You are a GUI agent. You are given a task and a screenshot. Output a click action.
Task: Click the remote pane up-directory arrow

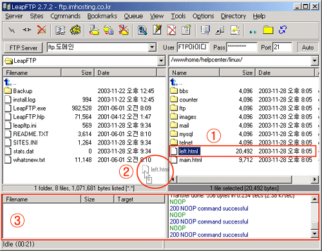tap(174, 82)
